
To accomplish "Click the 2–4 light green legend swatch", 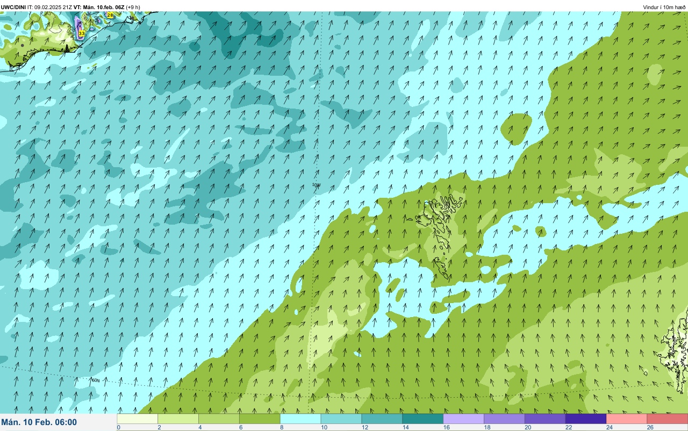I will tap(178, 419).
